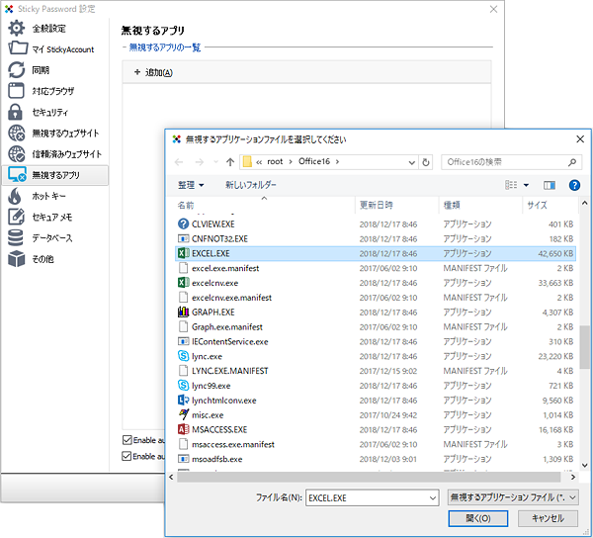Open 全般設定 gear icon in sidebar
The width and height of the screenshot is (593, 538).
(16, 29)
